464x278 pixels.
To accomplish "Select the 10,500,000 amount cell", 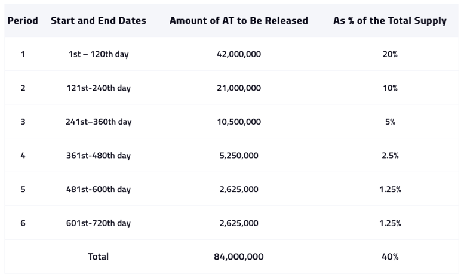I will tap(238, 122).
